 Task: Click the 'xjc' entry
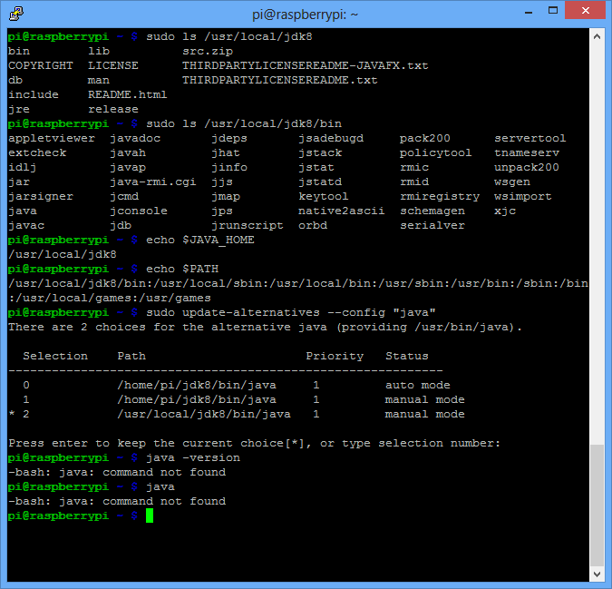[505, 211]
